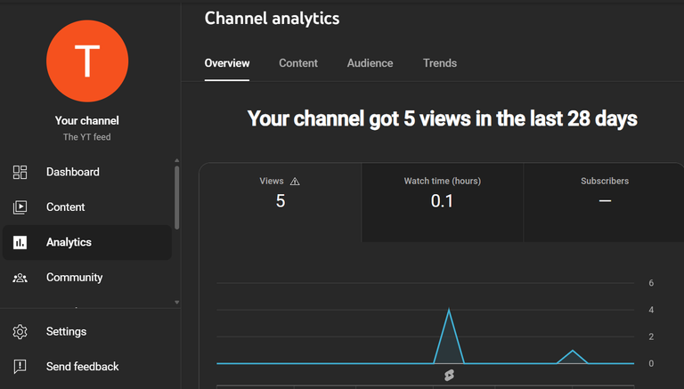Click the sidebar scroll down arrow
Screen dimensions: 684x389
[176, 303]
